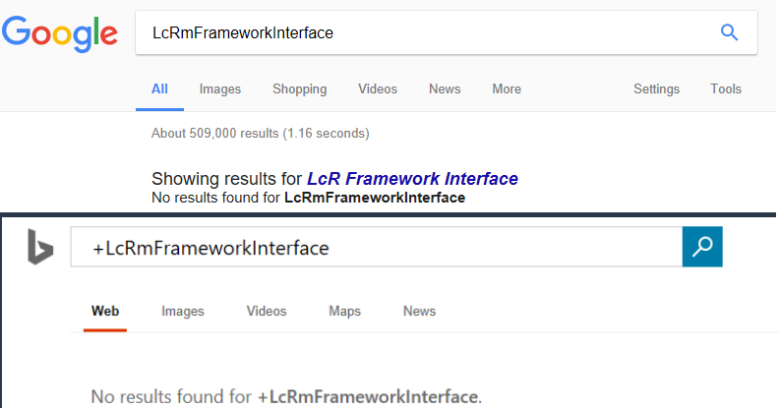The width and height of the screenshot is (779, 408).
Task: Click the Google logo
Action: point(60,33)
